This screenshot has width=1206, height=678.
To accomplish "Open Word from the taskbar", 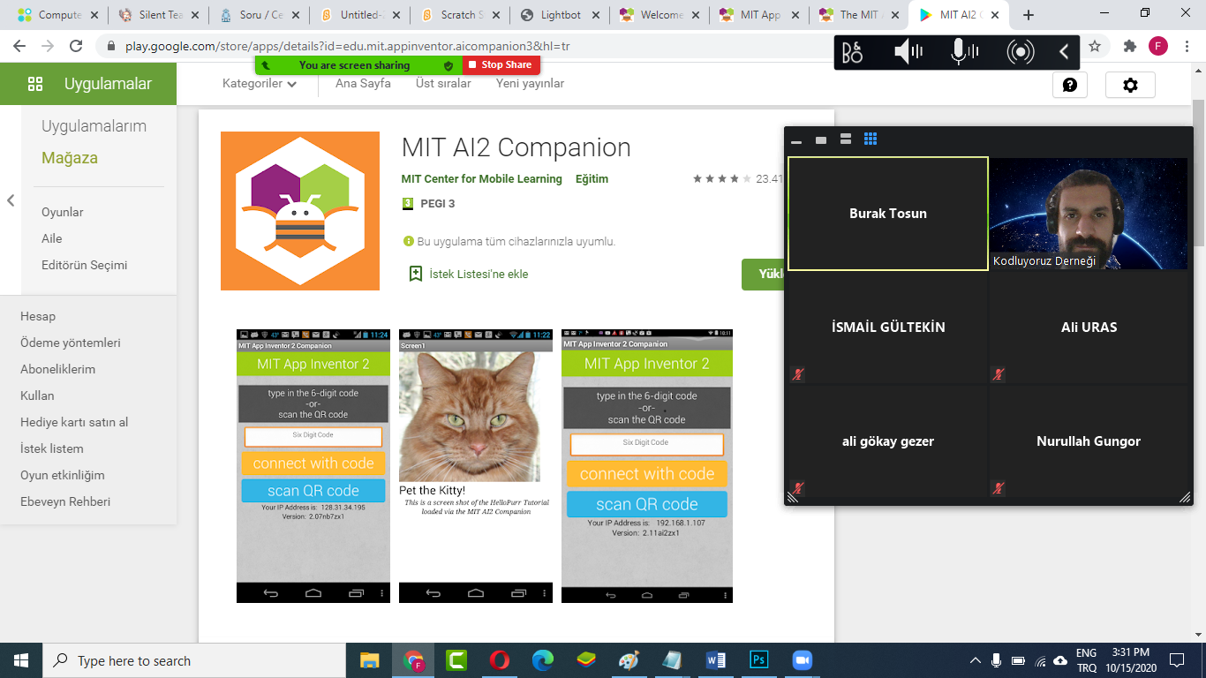I will (715, 660).
